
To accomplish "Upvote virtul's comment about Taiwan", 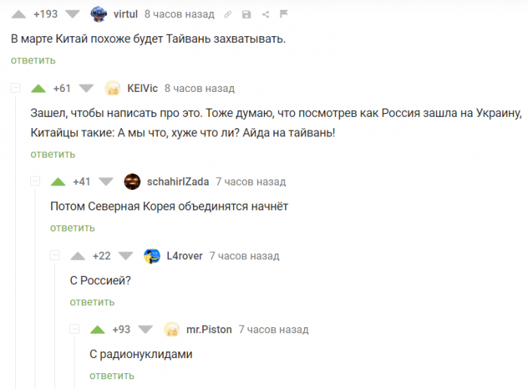I will point(20,14).
